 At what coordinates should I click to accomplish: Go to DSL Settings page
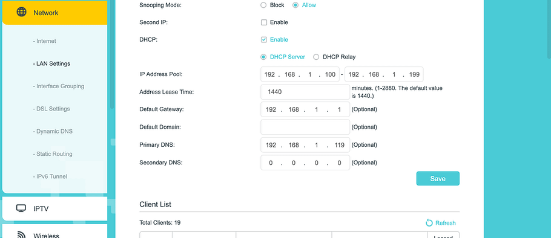(51, 109)
